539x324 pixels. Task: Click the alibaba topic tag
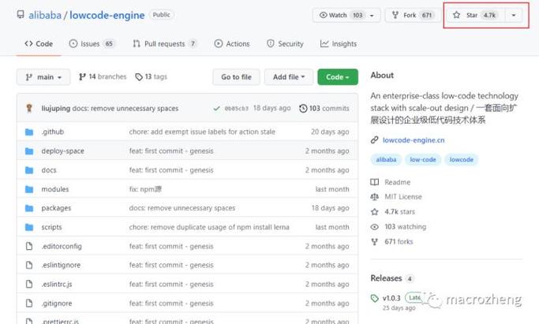pos(386,159)
